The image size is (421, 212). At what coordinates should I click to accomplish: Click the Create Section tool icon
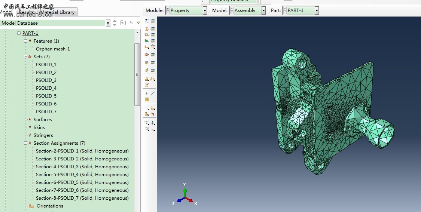tap(147, 29)
